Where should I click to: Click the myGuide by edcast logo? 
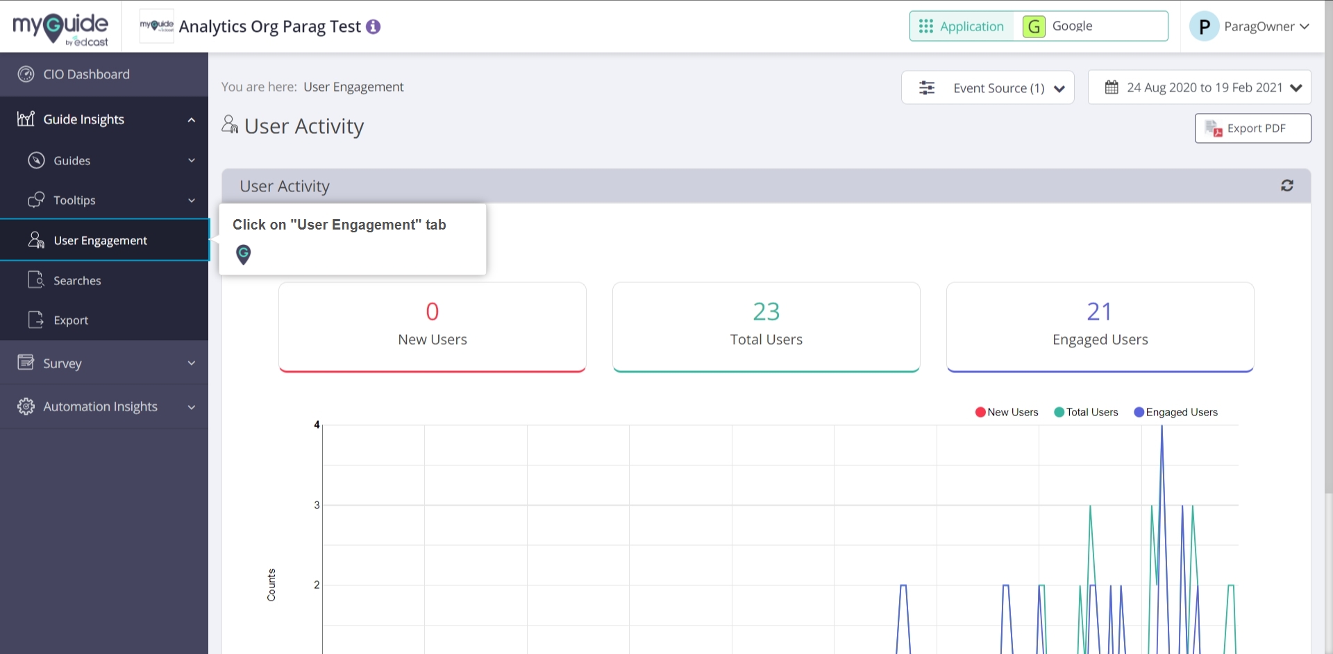60,29
